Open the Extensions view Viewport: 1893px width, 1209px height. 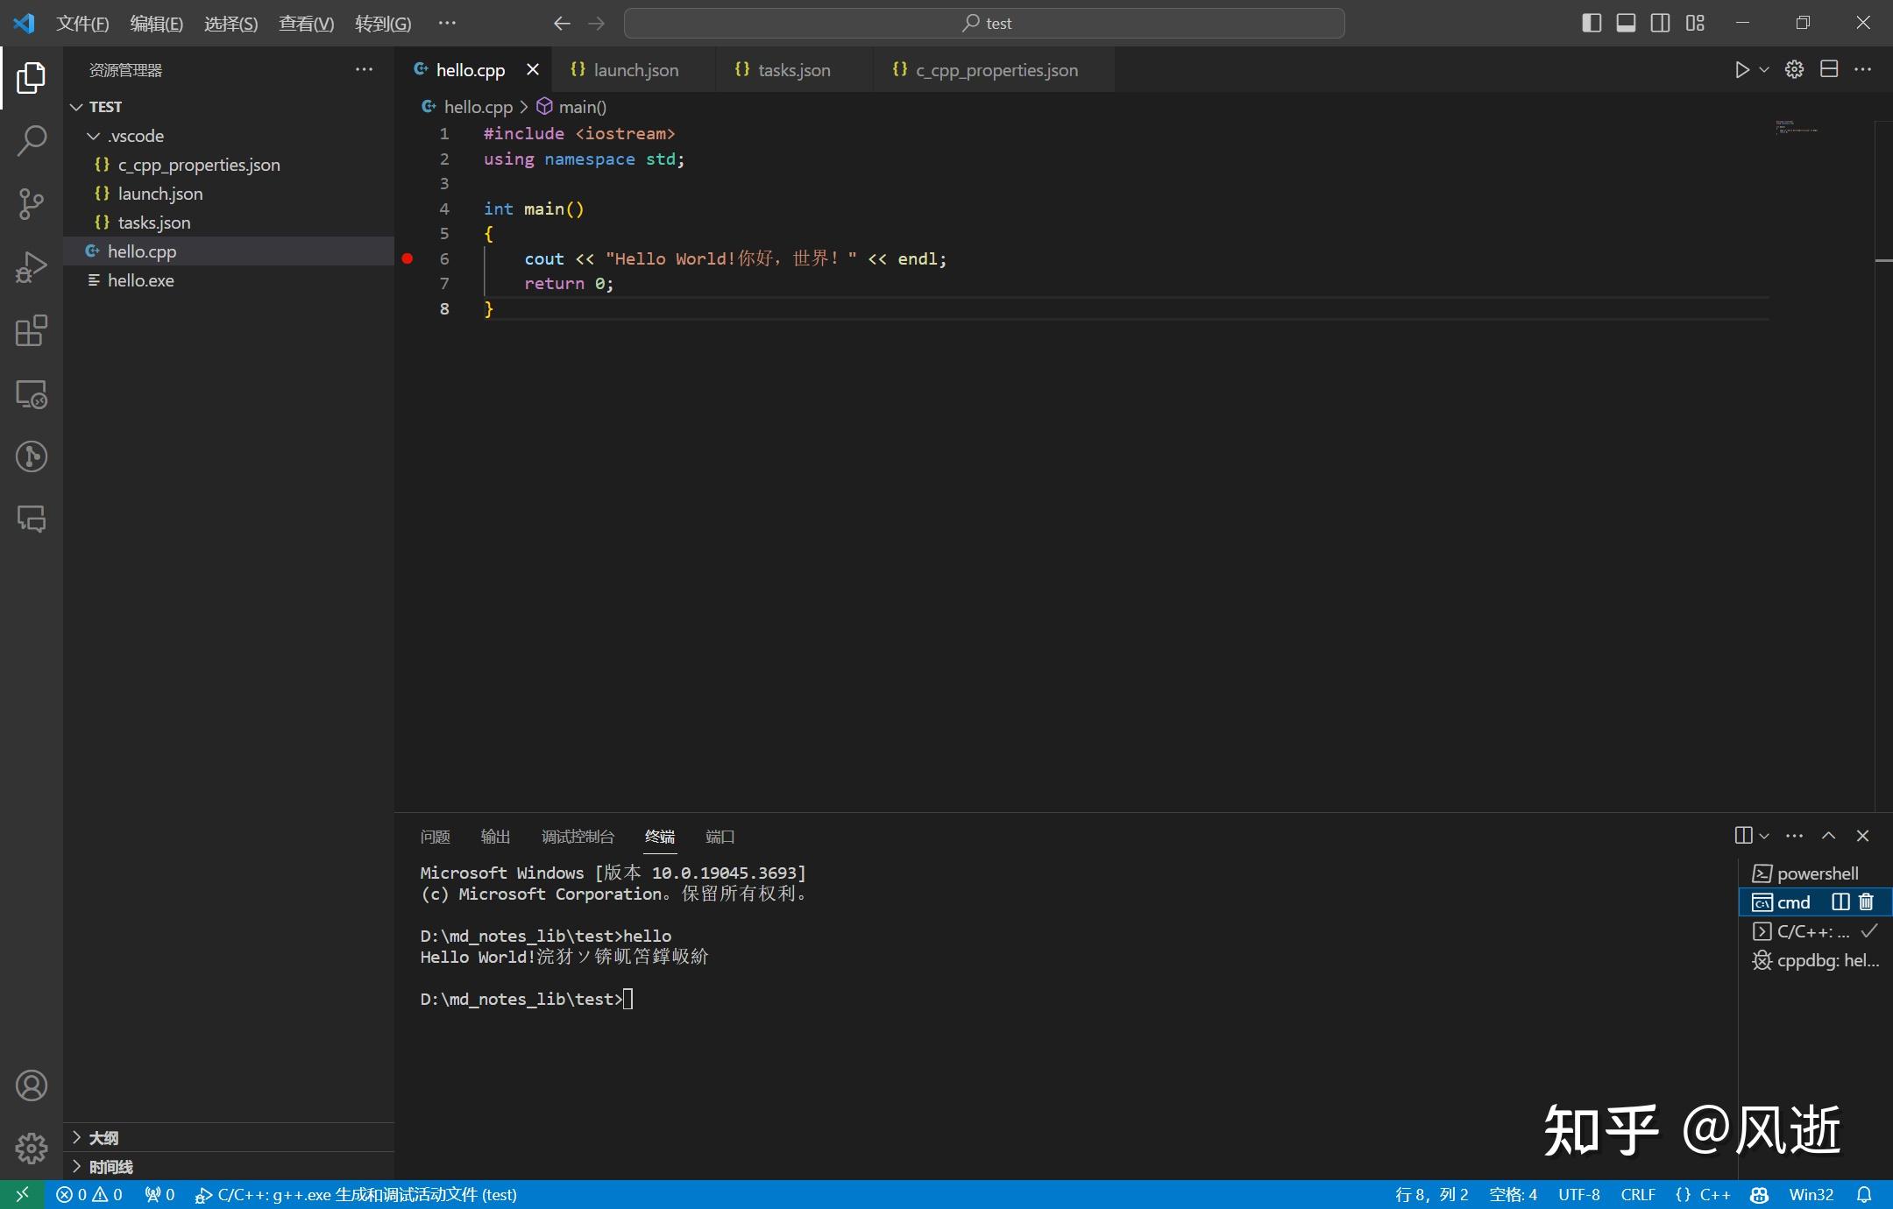pos(32,331)
